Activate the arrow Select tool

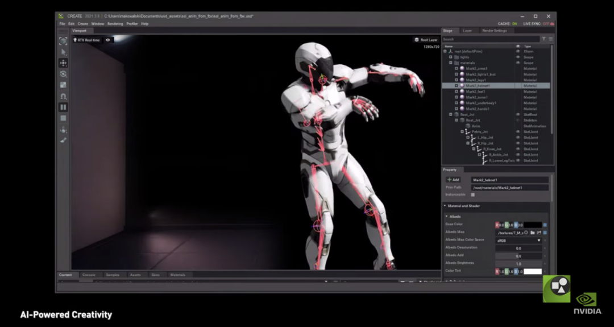coord(63,52)
